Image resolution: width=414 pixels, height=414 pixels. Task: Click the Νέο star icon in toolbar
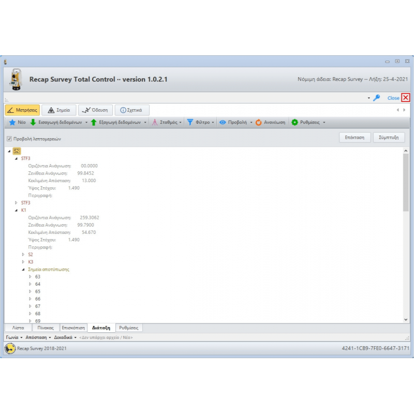pos(12,123)
